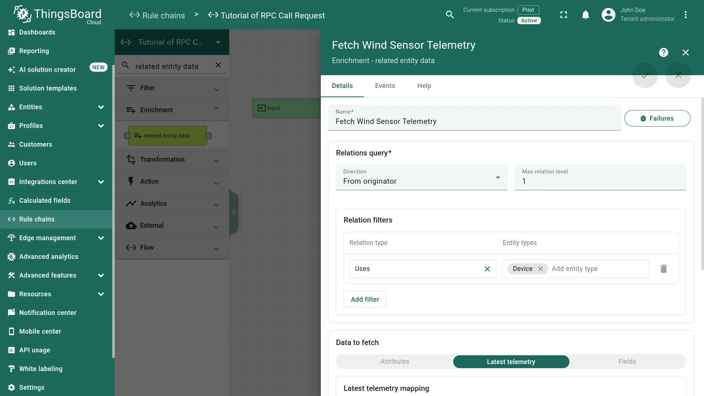Image resolution: width=704 pixels, height=396 pixels.
Task: Click the Max relation level field
Action: pyautogui.click(x=601, y=177)
